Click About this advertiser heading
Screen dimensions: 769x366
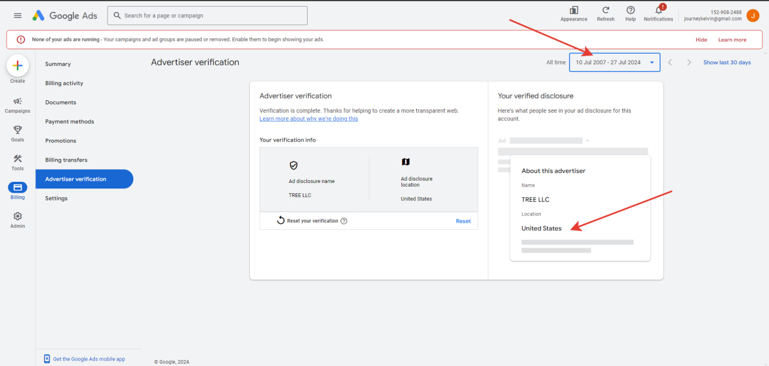(x=553, y=171)
